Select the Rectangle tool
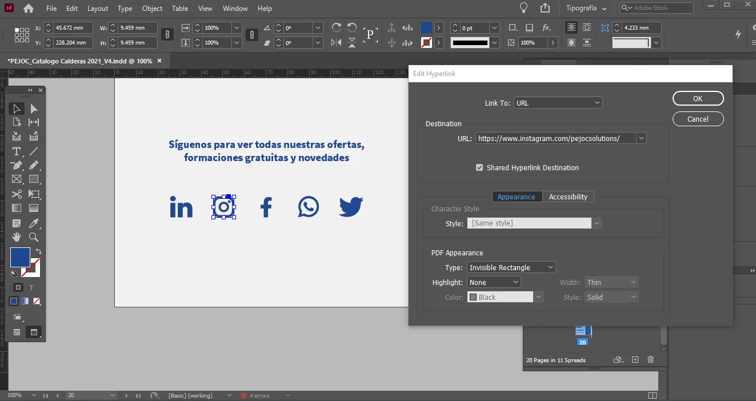 pyautogui.click(x=34, y=179)
